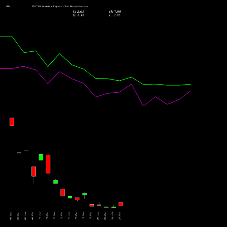Select the red candlestick for 02 Mar
This screenshot has height=227, width=227.
coord(12,122)
